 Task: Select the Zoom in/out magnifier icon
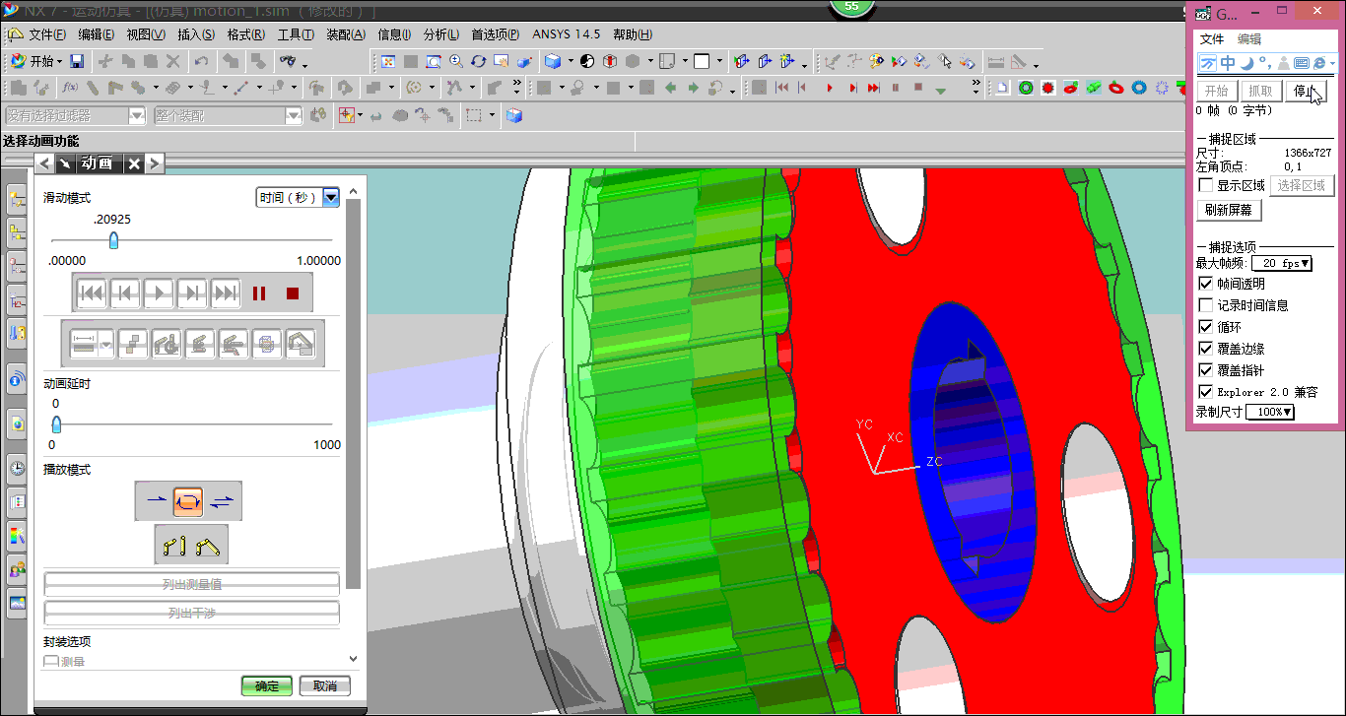click(455, 61)
